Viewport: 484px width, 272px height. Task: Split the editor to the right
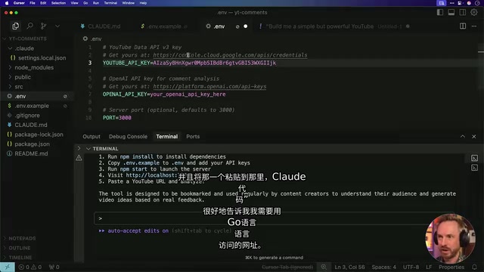[463, 26]
